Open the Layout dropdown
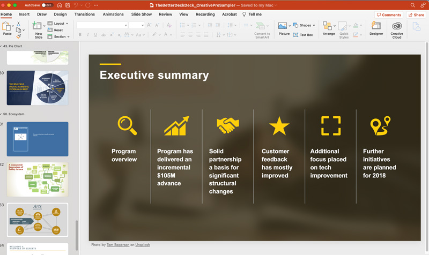Viewport: 429px width, 255px height. point(58,24)
